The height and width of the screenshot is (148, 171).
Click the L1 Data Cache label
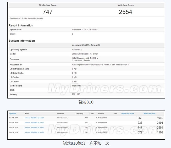point(16,73)
